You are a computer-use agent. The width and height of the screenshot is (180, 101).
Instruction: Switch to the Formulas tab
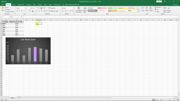point(29,4)
